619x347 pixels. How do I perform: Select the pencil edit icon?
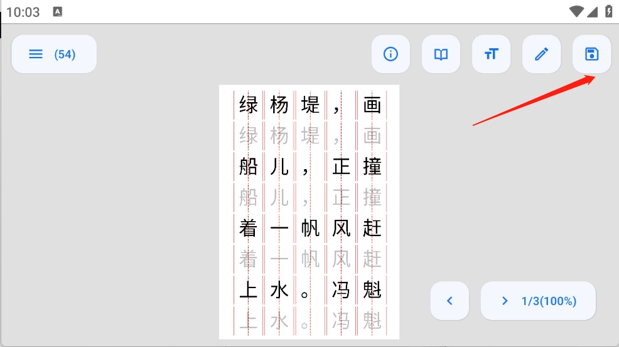click(x=541, y=54)
